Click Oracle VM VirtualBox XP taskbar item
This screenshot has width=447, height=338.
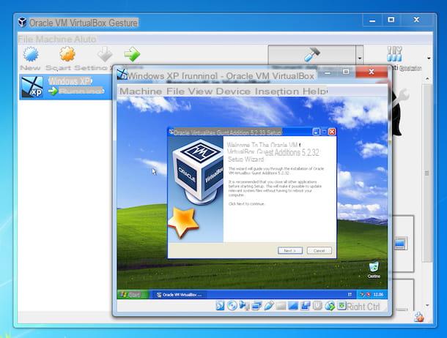(180, 295)
